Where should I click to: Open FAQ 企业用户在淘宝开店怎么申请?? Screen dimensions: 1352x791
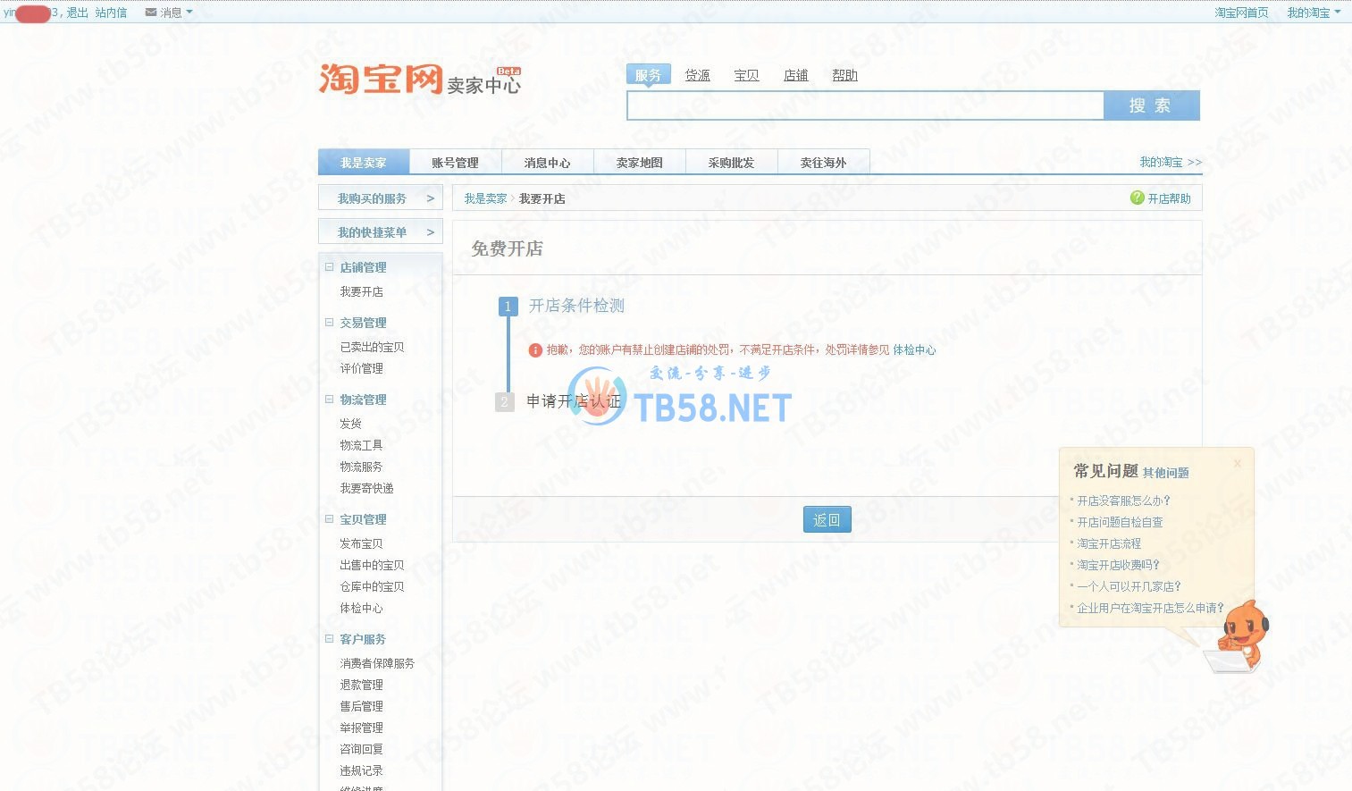pos(1150,608)
